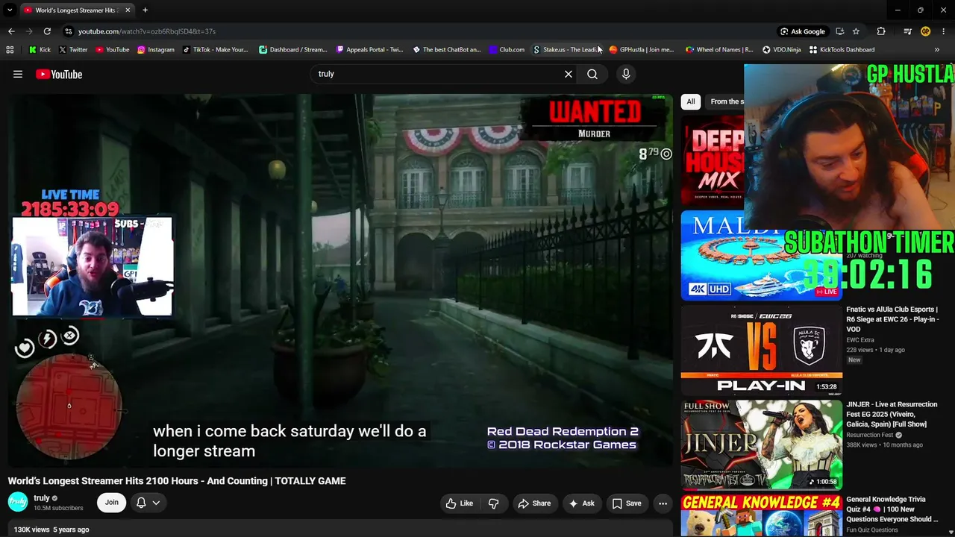Select the 'All' filter chip
955x537 pixels.
[x=691, y=101]
